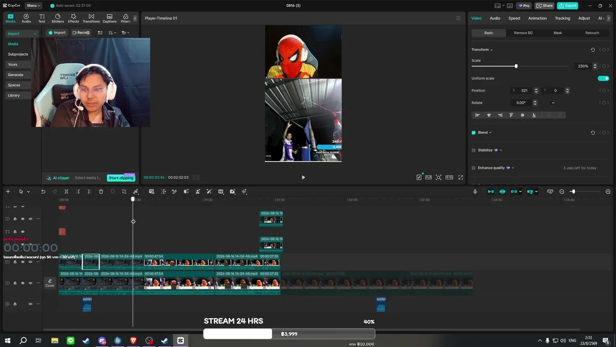Viewport: 616px width, 347px height.
Task: Expand the Enhance quality options
Action: (x=513, y=168)
